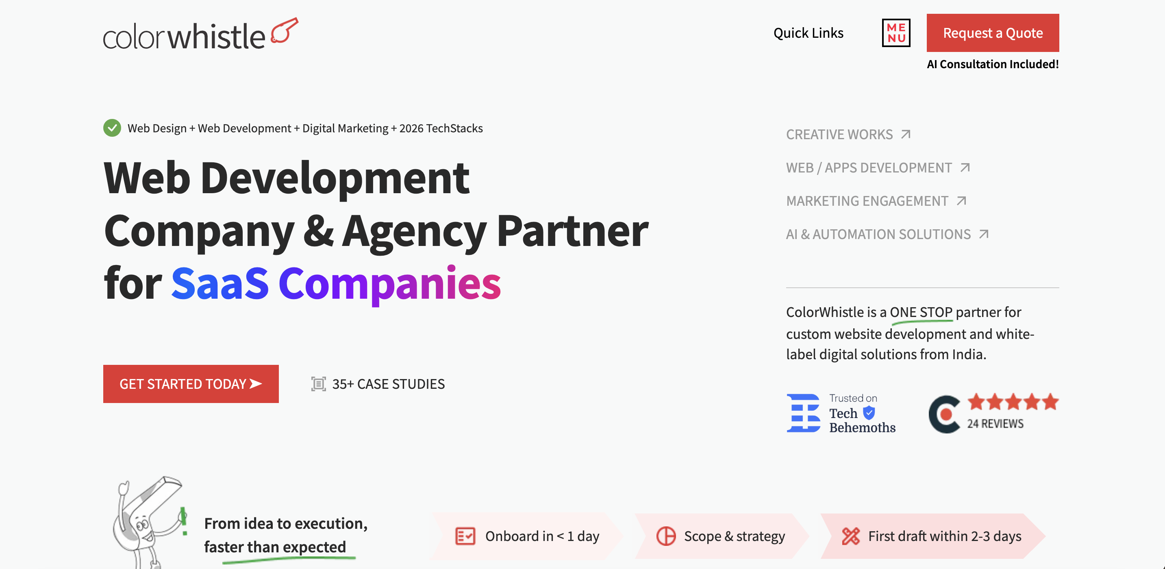Click the pencil-ruler first draft icon
The width and height of the screenshot is (1165, 569).
(851, 536)
